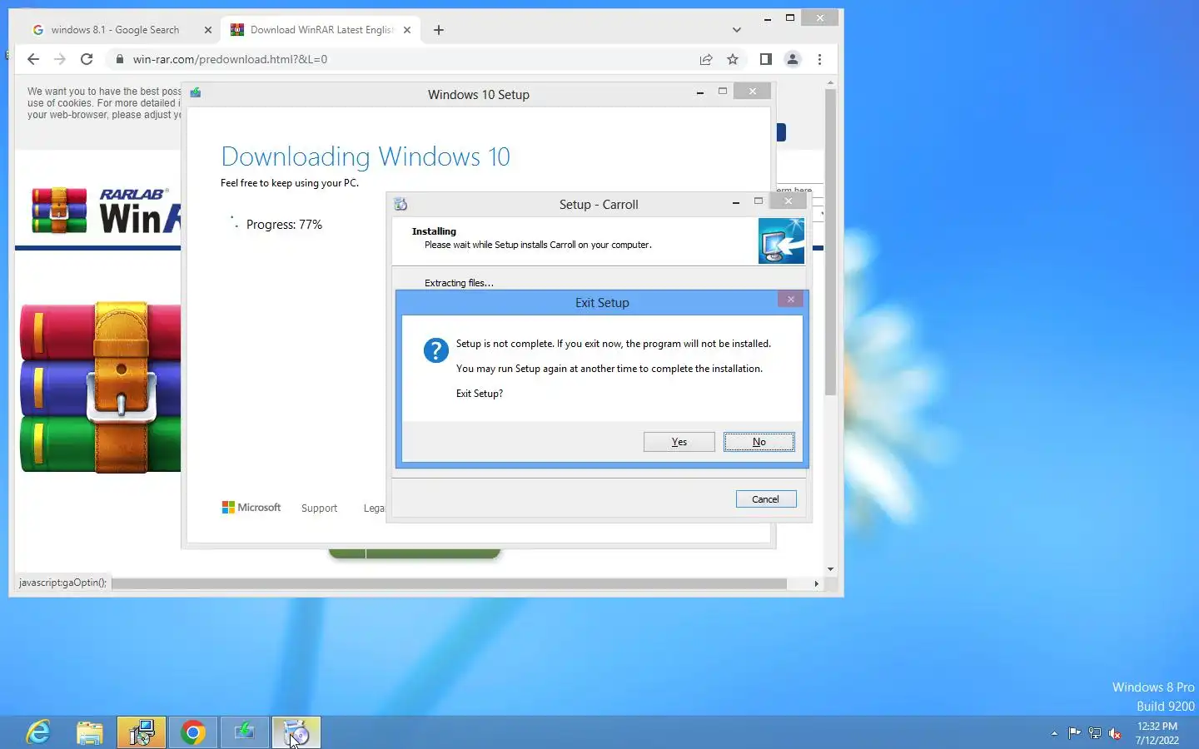1199x749 pixels.
Task: Switch to the windows 8.1 Google Search tab
Action: pyautogui.click(x=117, y=30)
